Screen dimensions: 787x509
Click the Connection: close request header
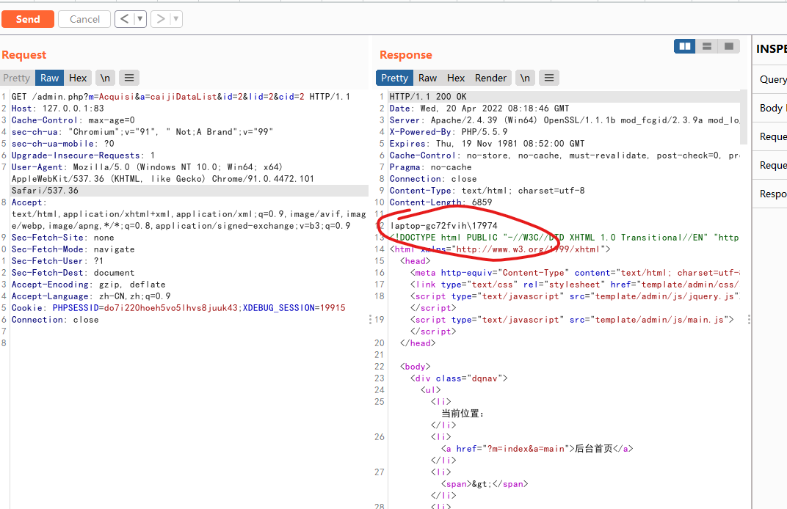(55, 320)
